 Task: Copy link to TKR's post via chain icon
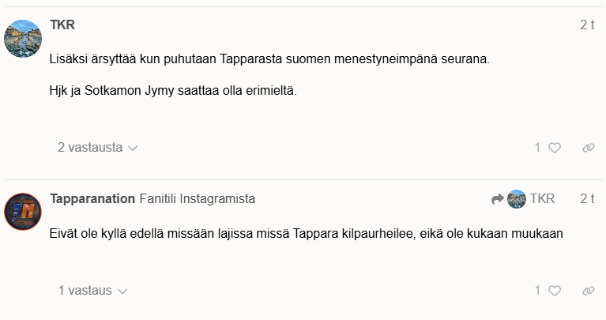pyautogui.click(x=588, y=148)
